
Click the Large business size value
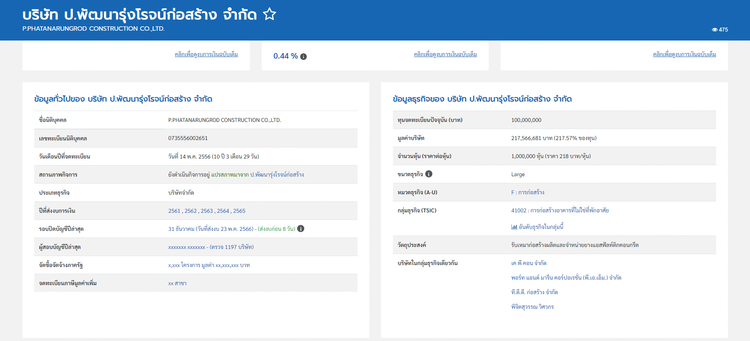point(518,174)
